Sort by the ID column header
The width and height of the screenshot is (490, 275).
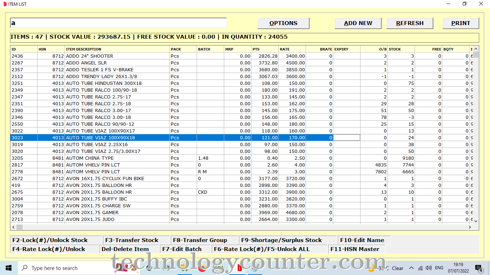[x=24, y=49]
